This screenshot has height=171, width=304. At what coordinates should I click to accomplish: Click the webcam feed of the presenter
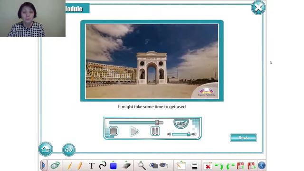pos(33,19)
